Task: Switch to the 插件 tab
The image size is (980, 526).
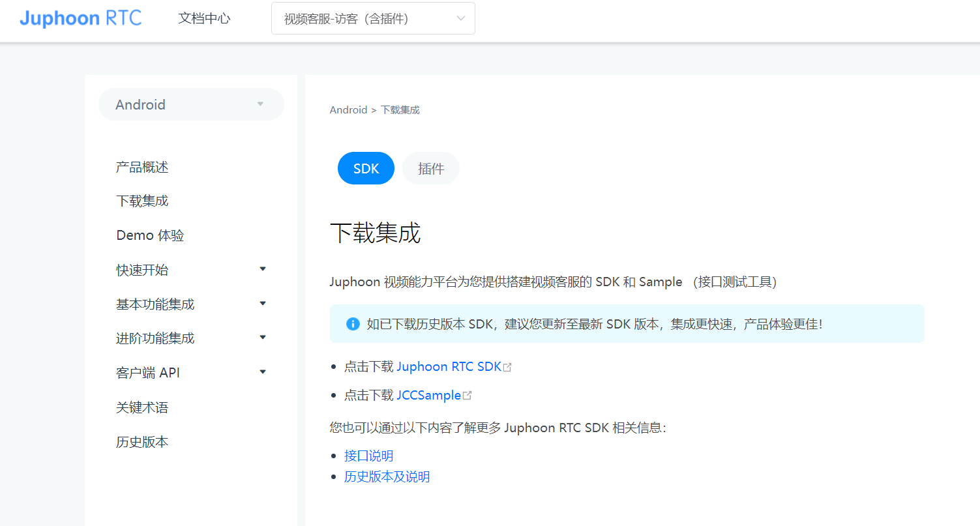Action: point(431,168)
